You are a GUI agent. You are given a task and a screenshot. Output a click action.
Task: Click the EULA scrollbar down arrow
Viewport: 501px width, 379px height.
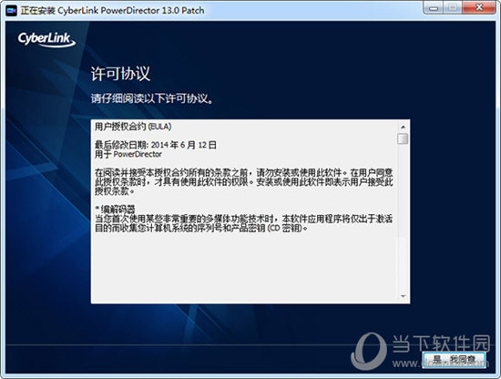(403, 297)
